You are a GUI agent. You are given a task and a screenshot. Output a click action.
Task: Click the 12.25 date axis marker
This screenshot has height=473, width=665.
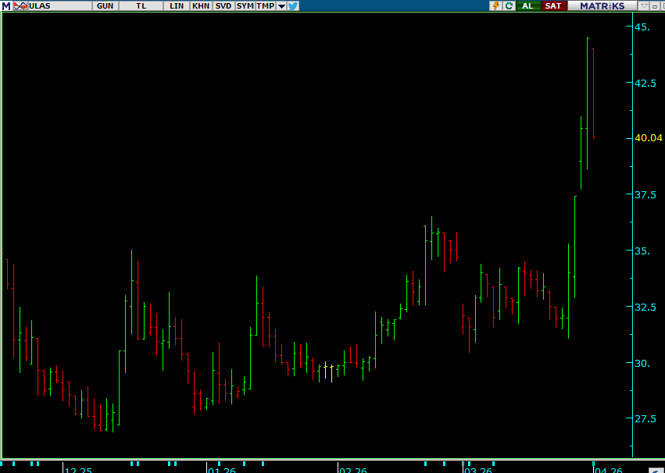pyautogui.click(x=78, y=470)
